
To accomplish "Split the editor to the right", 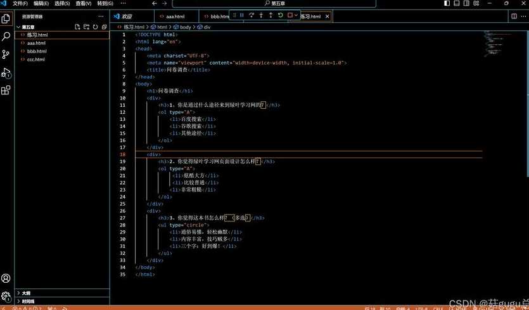I will [514, 16].
